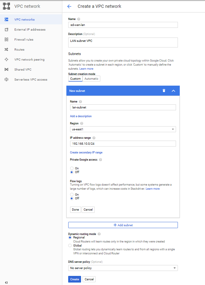Click the Add subnet button
205x285 pixels.
coord(123,225)
